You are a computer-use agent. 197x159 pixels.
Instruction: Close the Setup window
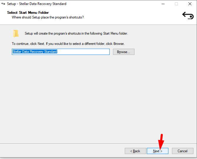[190, 4]
